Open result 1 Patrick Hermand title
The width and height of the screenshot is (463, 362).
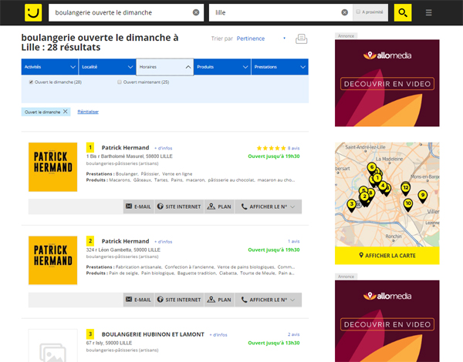[125, 148]
